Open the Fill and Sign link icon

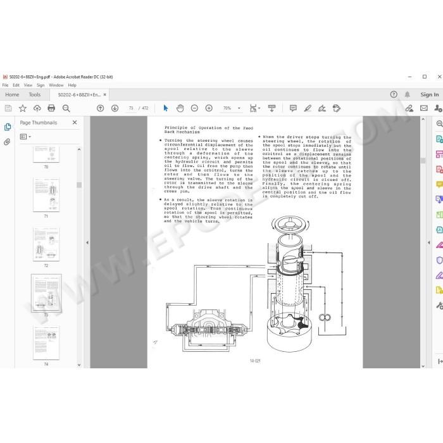pyautogui.click(x=409, y=108)
